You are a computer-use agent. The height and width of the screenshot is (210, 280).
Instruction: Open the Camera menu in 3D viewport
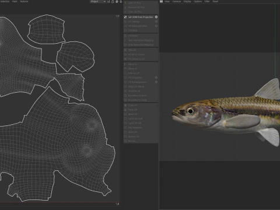click(x=177, y=1)
